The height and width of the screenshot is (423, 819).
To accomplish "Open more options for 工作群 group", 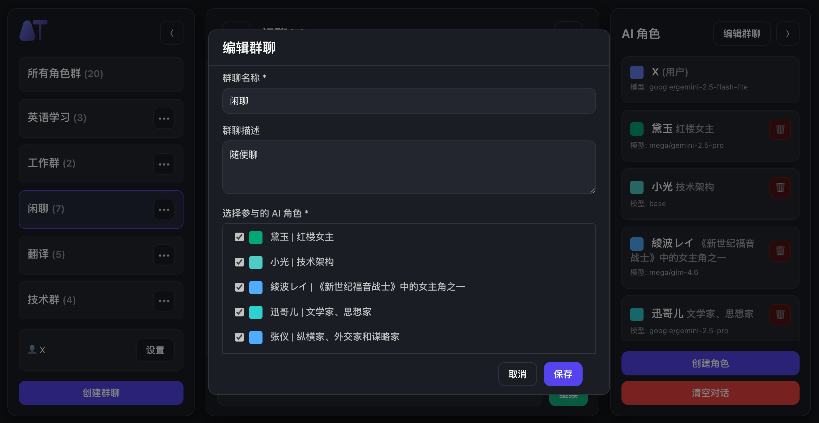I will coord(164,164).
